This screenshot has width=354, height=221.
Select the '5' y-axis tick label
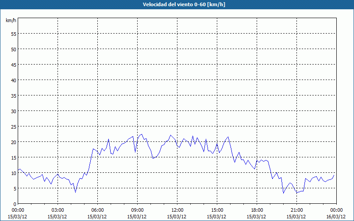pyautogui.click(x=15, y=189)
